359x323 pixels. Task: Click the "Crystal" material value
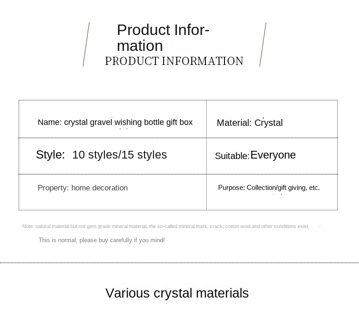click(x=269, y=123)
